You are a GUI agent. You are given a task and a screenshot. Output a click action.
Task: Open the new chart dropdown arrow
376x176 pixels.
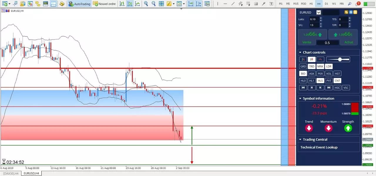9,4
